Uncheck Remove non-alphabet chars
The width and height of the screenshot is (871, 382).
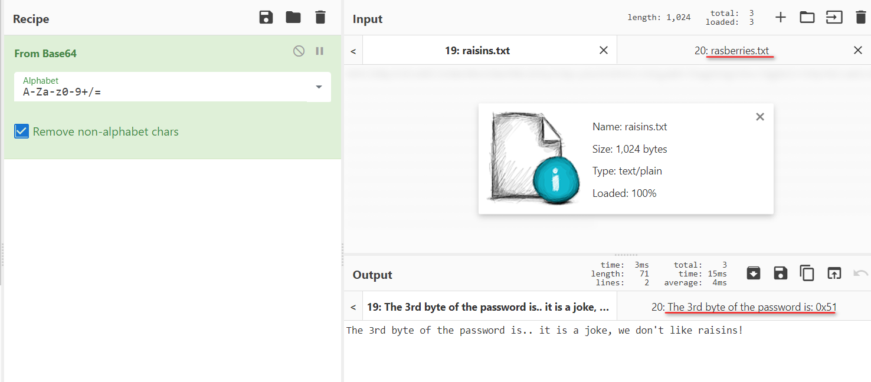[x=22, y=131]
